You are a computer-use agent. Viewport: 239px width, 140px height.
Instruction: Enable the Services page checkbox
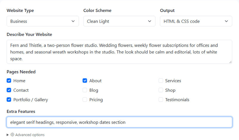[x=161, y=81]
